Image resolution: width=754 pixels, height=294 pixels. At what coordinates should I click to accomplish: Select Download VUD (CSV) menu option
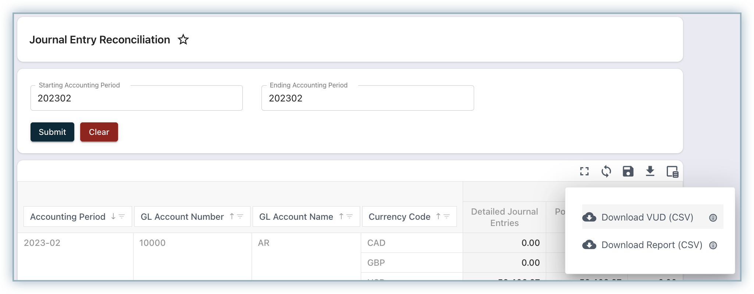pos(647,217)
